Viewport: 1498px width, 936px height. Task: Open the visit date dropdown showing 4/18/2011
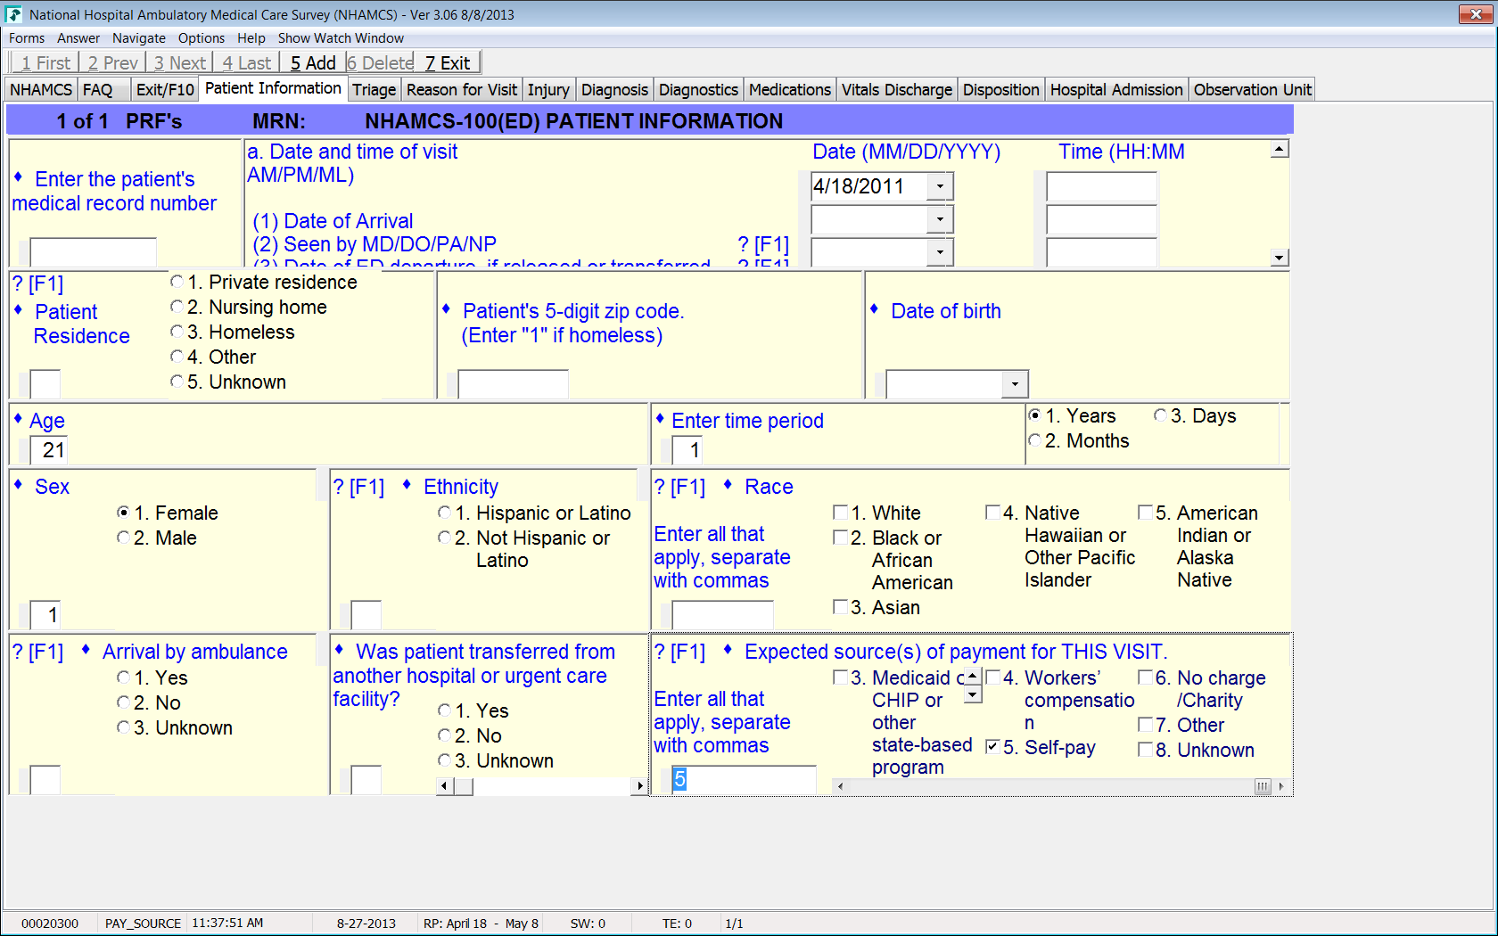point(940,186)
